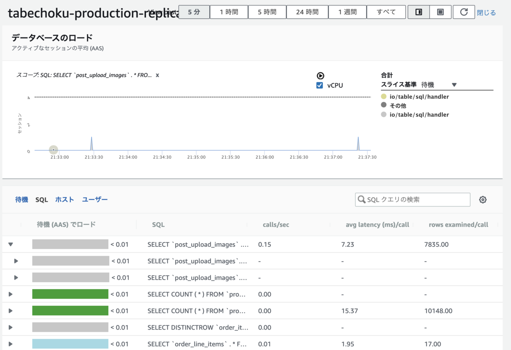Click the SELECT DISTINCTROW order_it SQL text
The image size is (511, 350).
198,327
